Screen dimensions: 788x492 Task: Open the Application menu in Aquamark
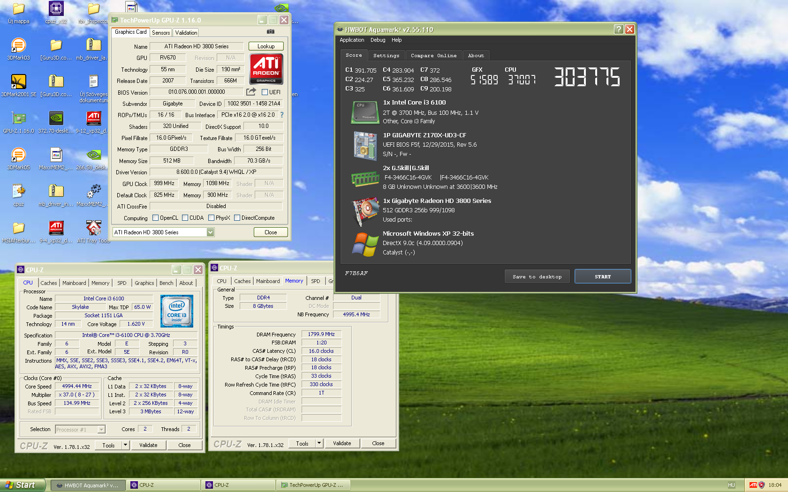point(352,40)
